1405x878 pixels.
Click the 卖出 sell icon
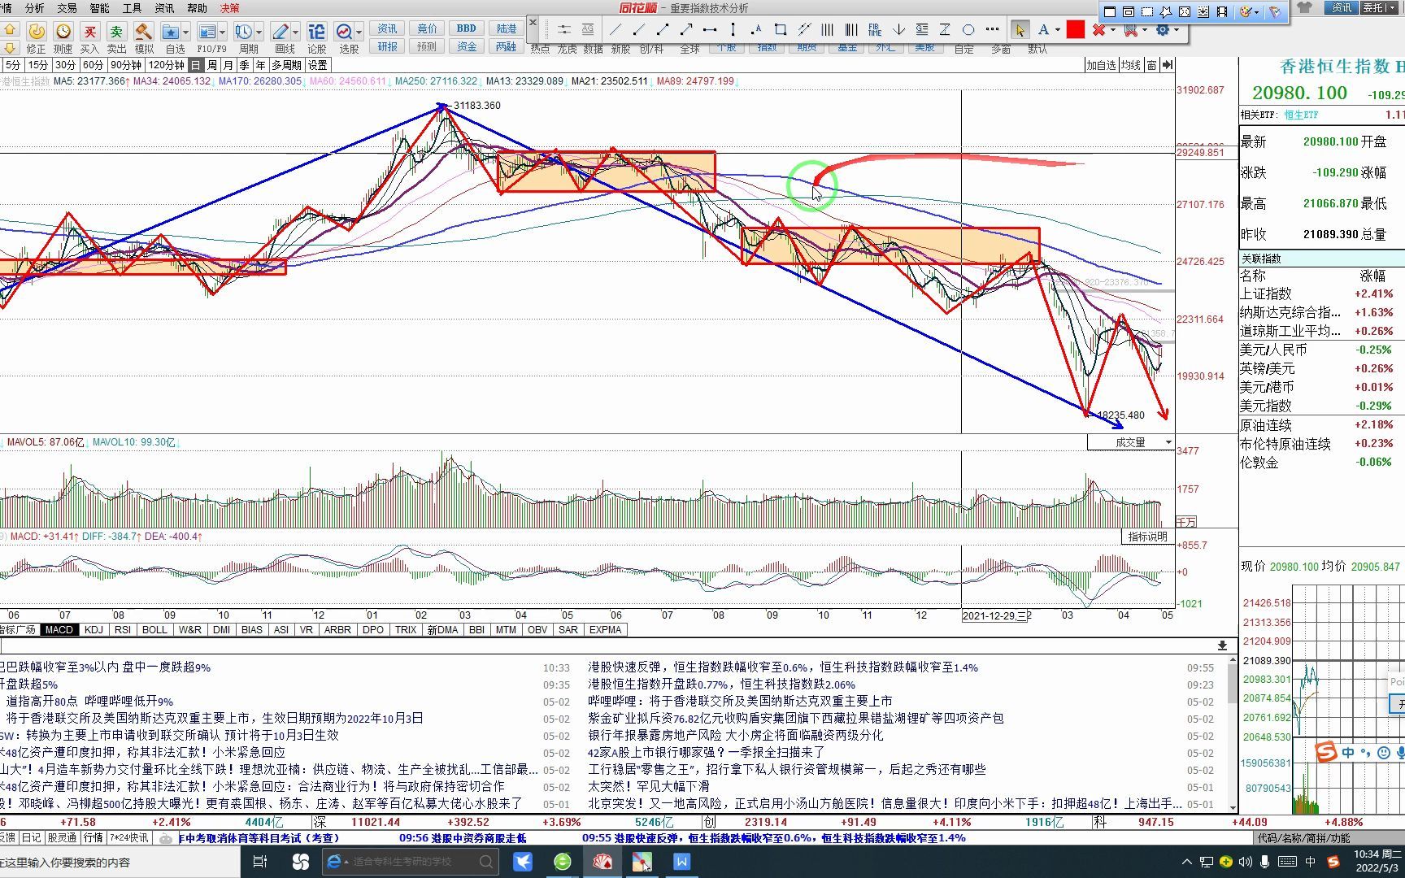coord(116,31)
